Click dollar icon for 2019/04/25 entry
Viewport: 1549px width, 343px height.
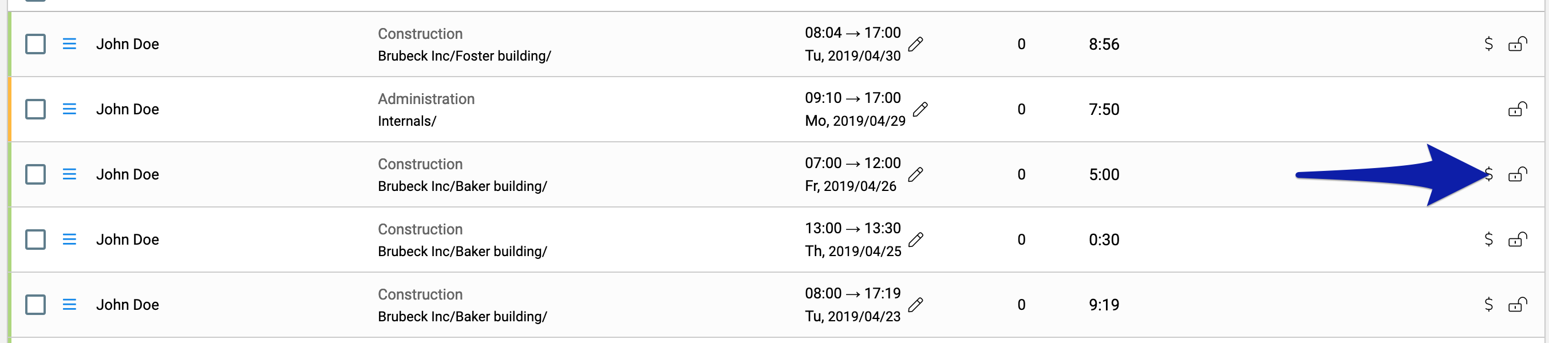click(x=1488, y=239)
